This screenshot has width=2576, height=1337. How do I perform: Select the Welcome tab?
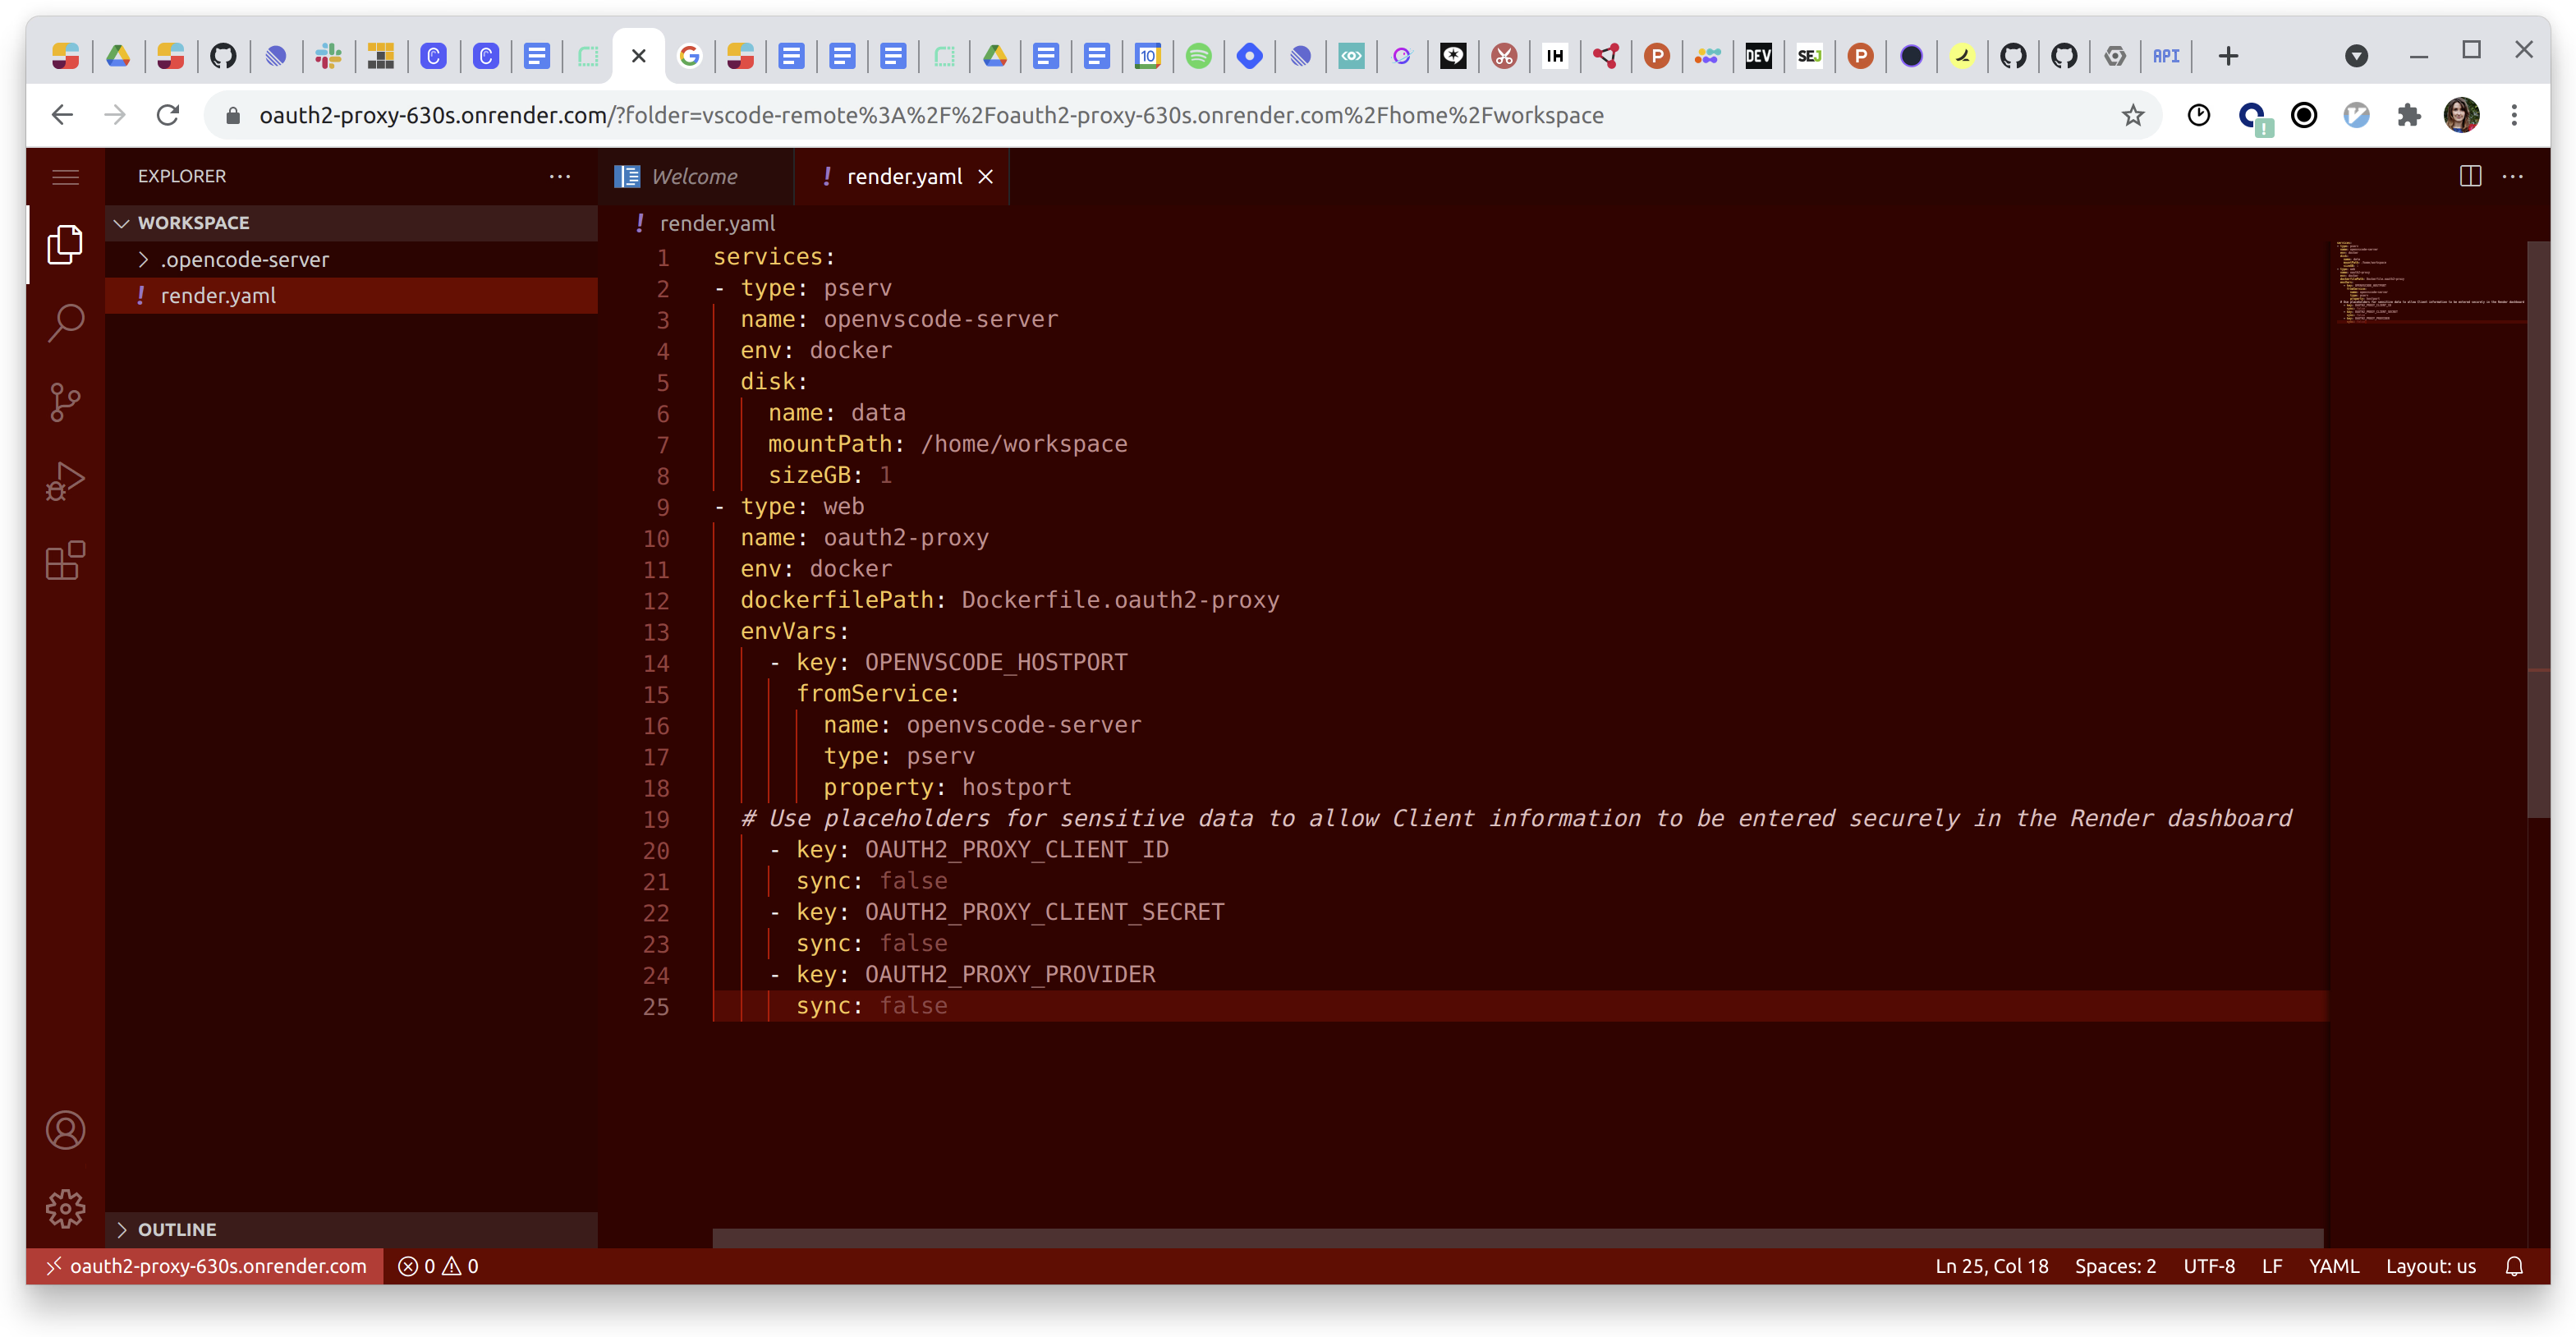click(693, 176)
